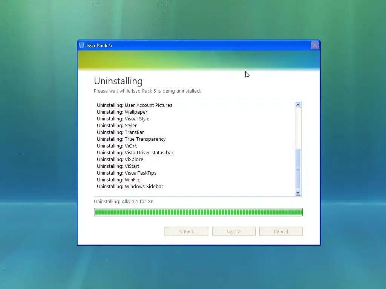Select the 'Uninstalling: ViStart' line
The width and height of the screenshot is (386, 289).
[x=118, y=166]
